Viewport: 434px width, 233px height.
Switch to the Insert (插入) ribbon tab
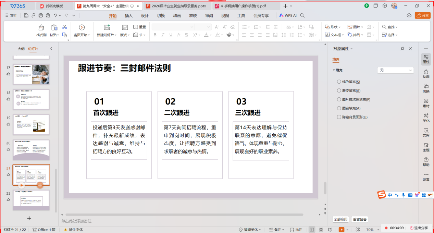pos(129,16)
